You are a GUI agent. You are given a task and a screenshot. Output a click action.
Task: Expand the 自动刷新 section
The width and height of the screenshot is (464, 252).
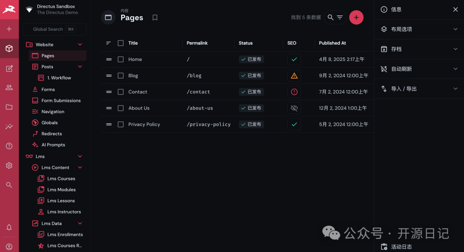pos(419,69)
